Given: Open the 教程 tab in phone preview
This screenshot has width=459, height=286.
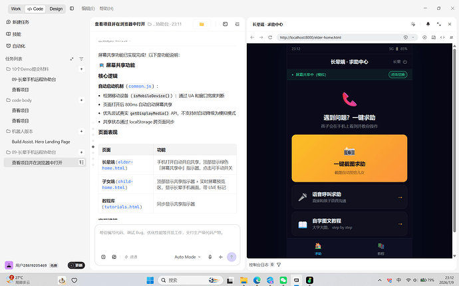Looking at the screenshot, I should click(381, 249).
